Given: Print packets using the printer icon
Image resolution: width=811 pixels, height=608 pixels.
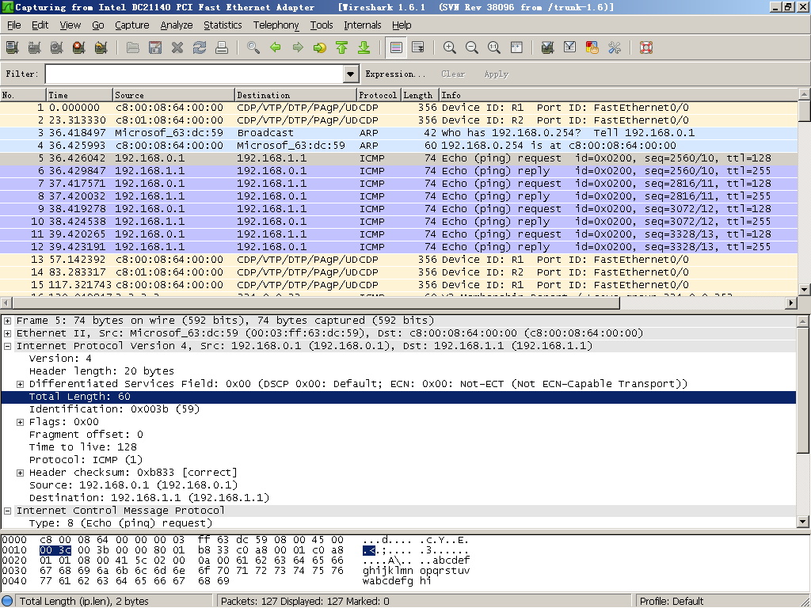Looking at the screenshot, I should tap(222, 48).
